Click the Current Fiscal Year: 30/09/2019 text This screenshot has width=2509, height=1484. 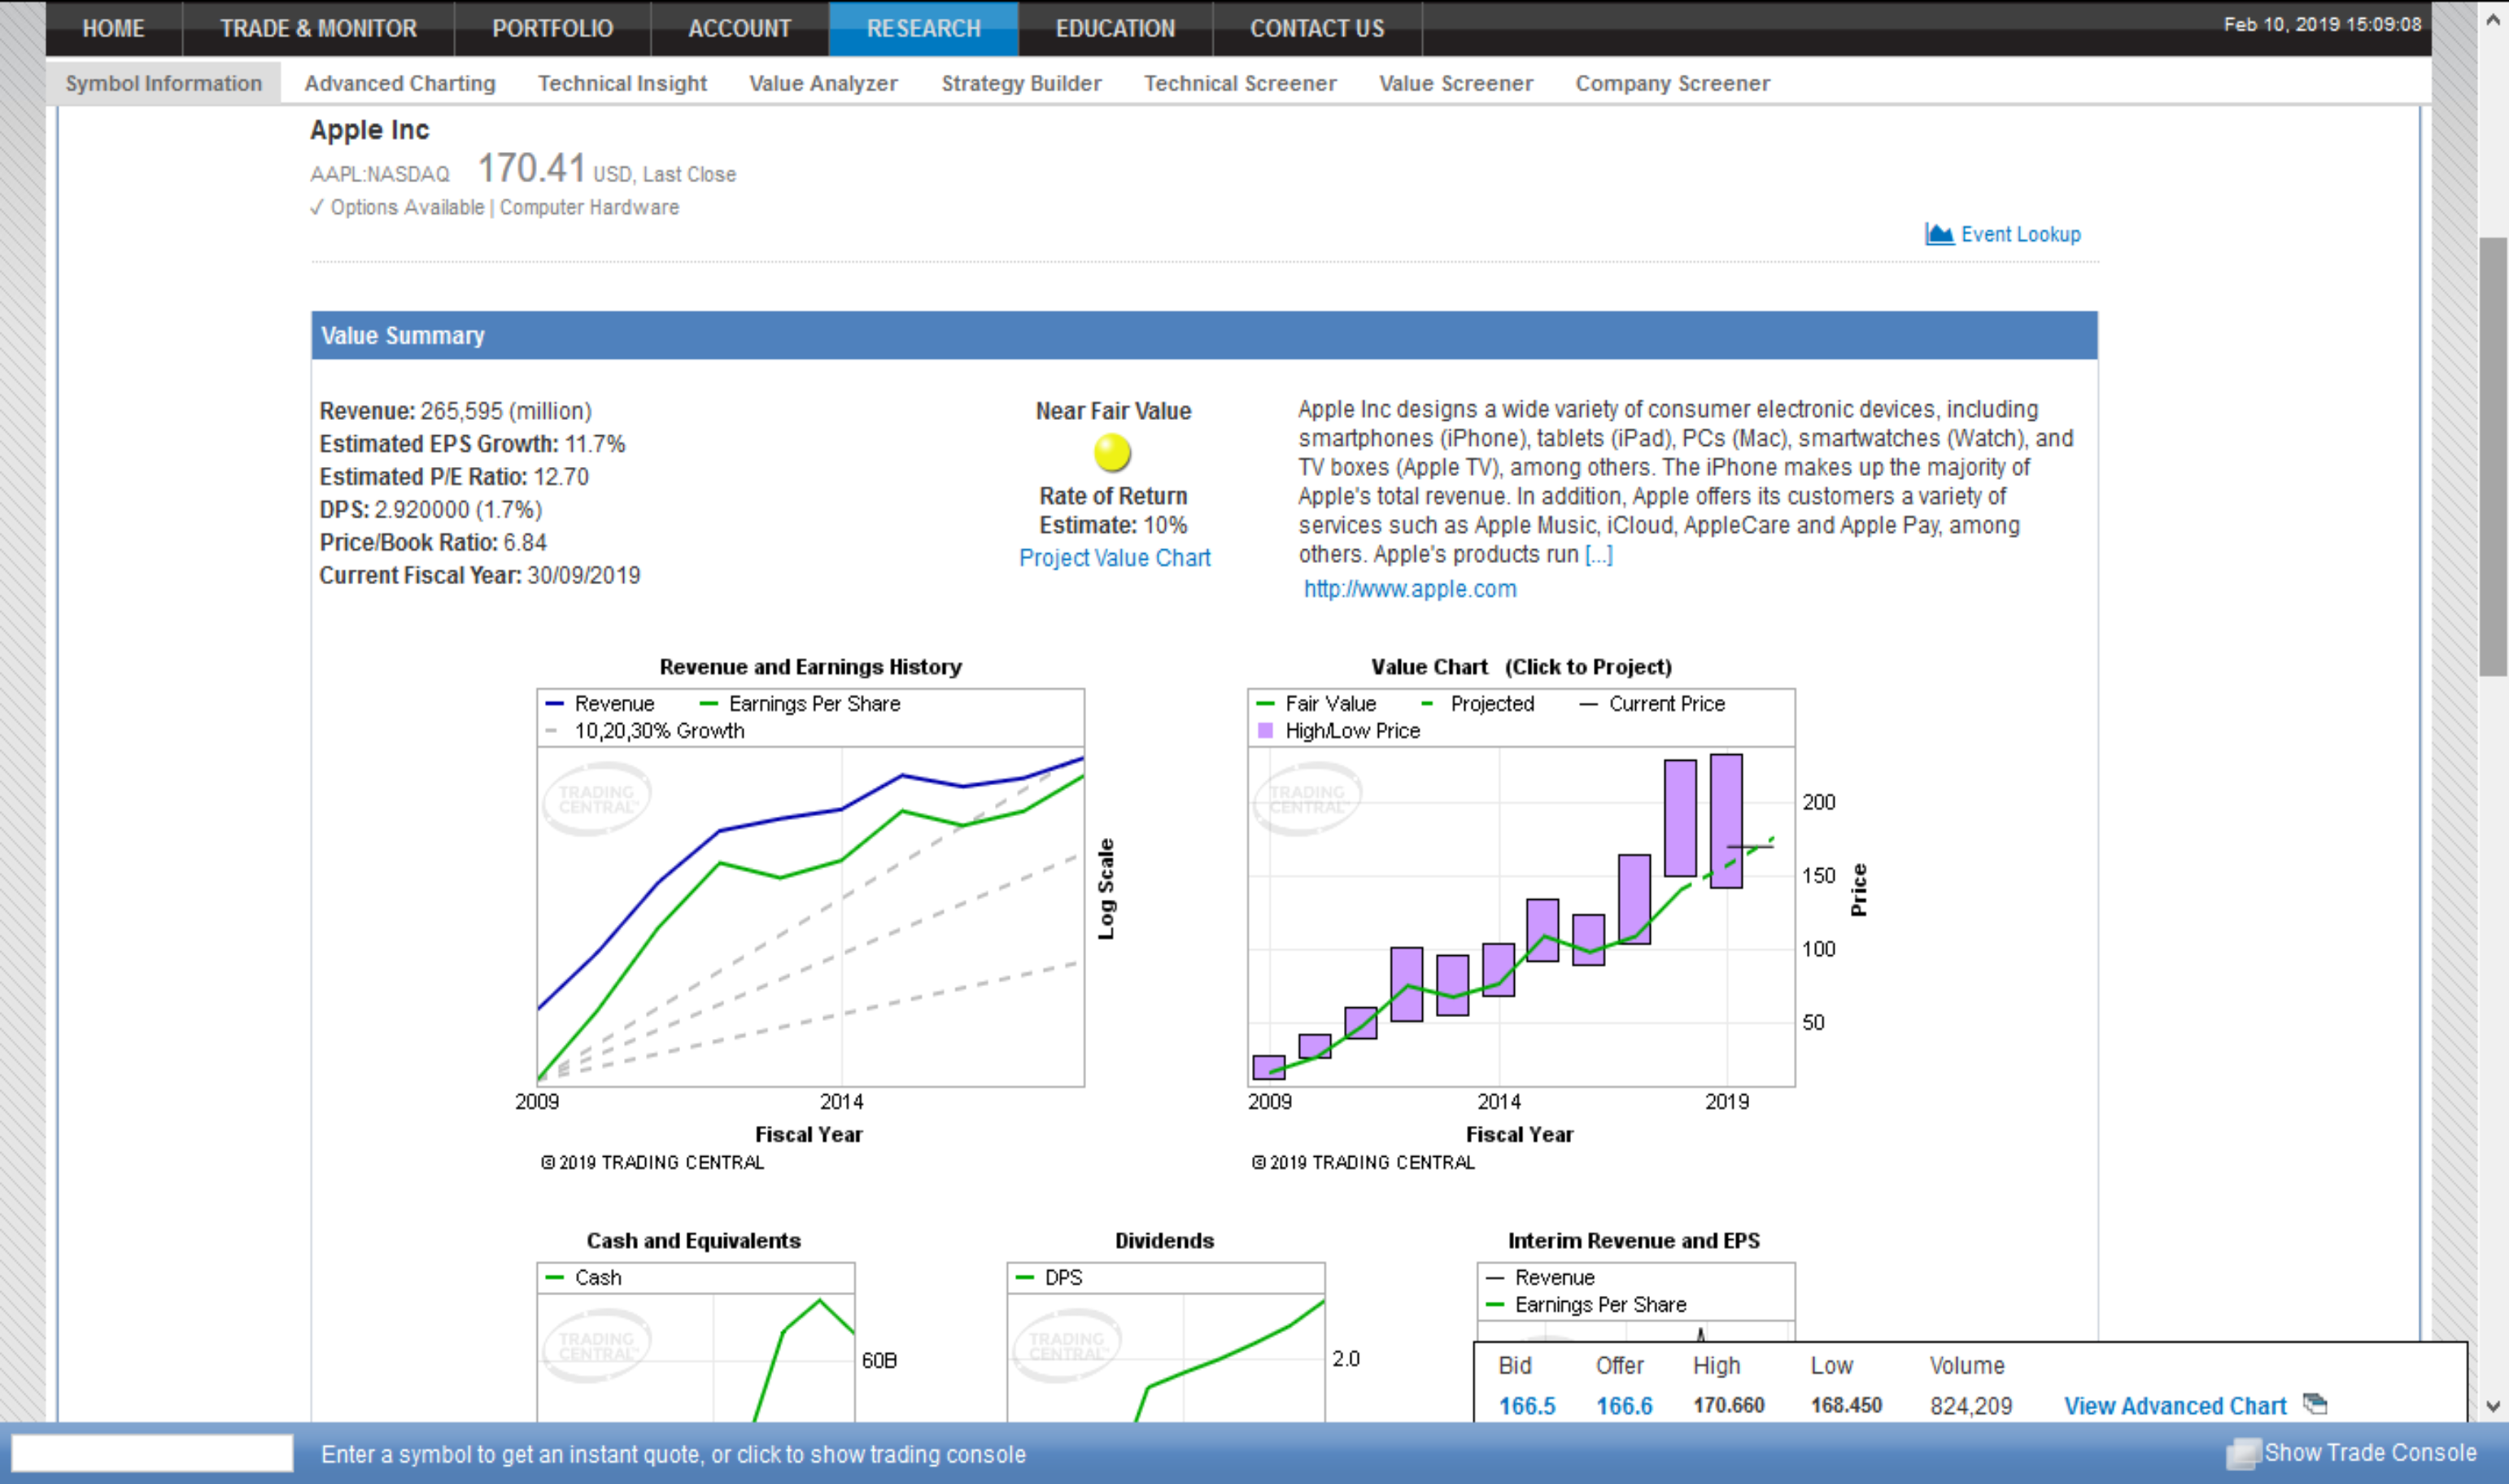click(x=480, y=576)
